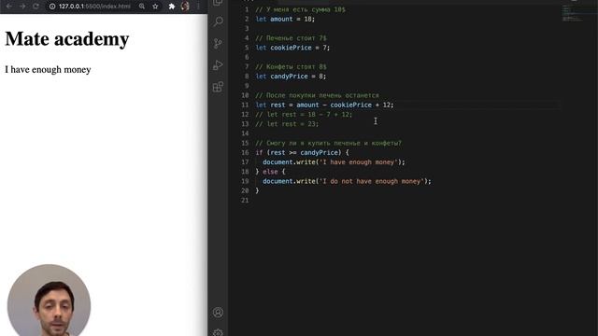The height and width of the screenshot is (336, 598).
Task: Click the comment on line 1
Action: [300, 9]
